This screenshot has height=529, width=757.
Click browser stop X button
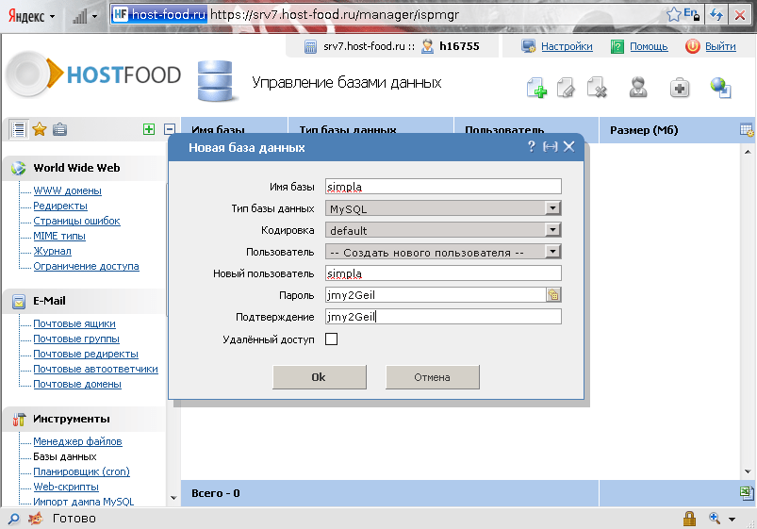740,14
